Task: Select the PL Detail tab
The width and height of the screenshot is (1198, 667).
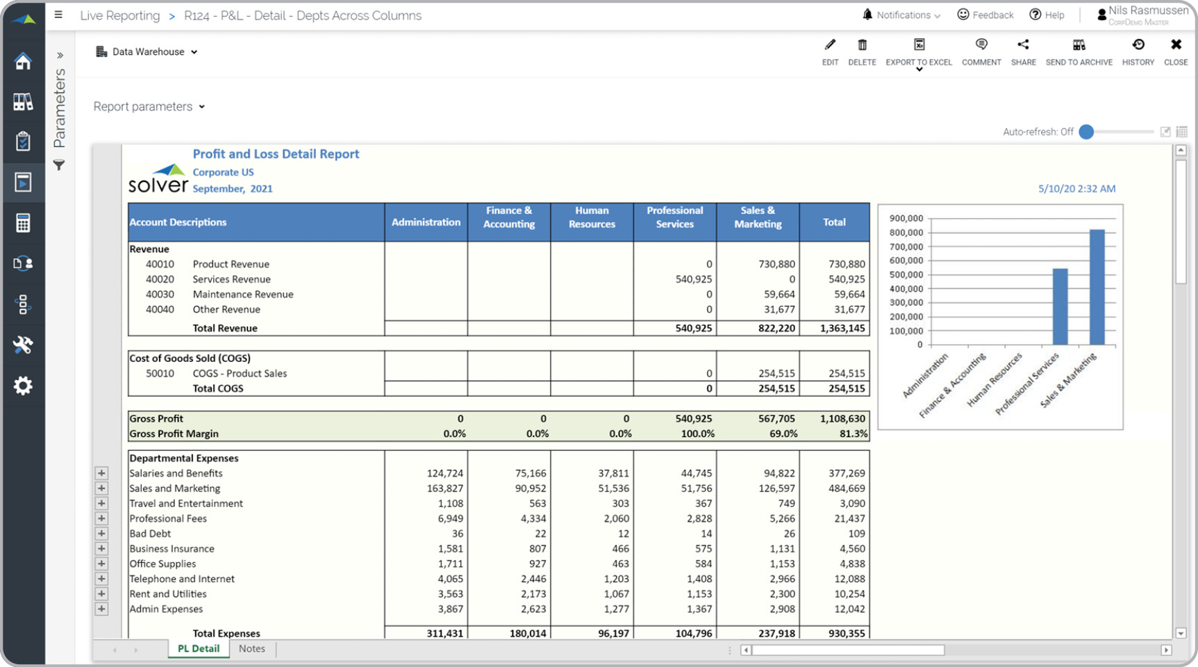Action: [x=199, y=649]
